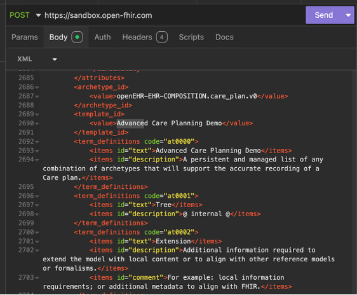357x295 pixels.
Task: Collapse fold arrow at line 2700
Action: (37, 233)
